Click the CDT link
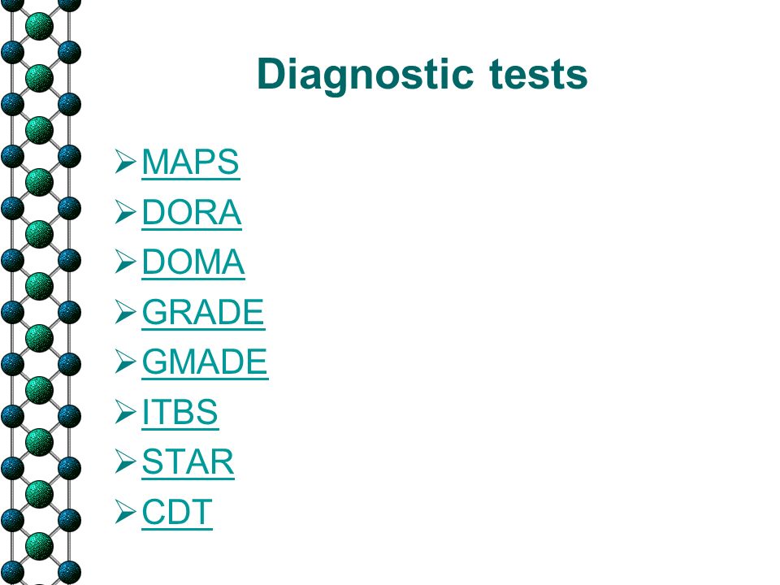The width and height of the screenshot is (780, 585). [177, 513]
